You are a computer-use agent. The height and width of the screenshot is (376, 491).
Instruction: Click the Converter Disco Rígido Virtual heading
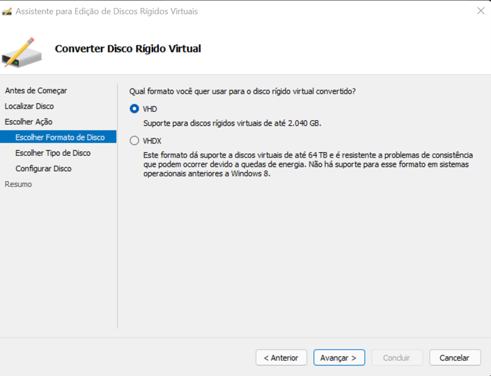pos(128,49)
